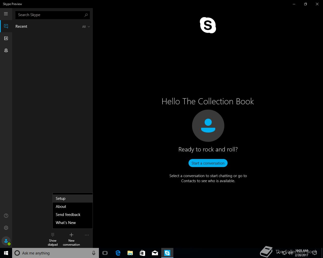Launch Microsoft Edge from taskbar
Screen dimensions: 323x258
click(118, 253)
